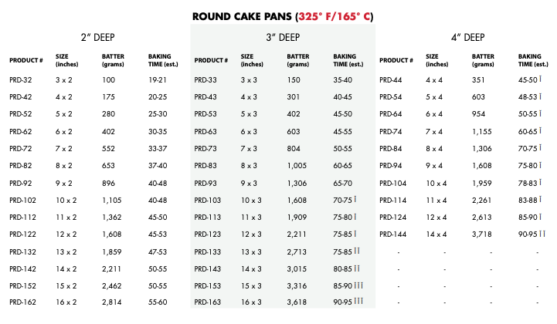Image resolution: width=557 pixels, height=324 pixels.
Task: Click the 10 x 4 size cell
Action: tap(436, 184)
